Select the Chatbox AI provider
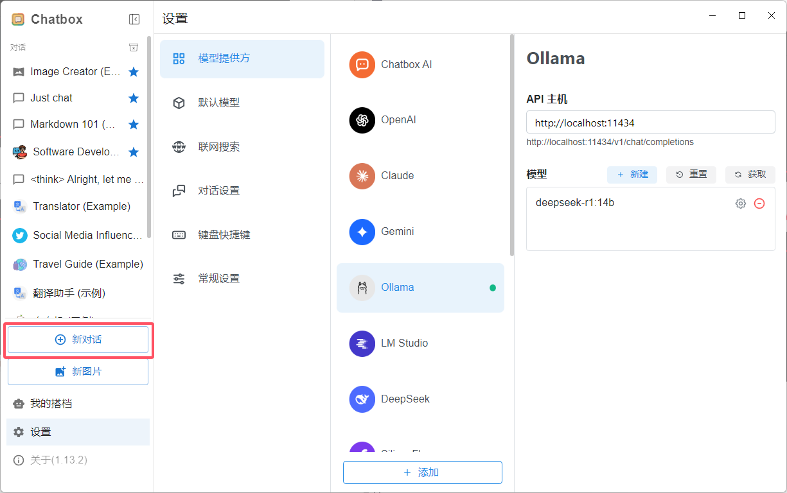 click(x=420, y=65)
